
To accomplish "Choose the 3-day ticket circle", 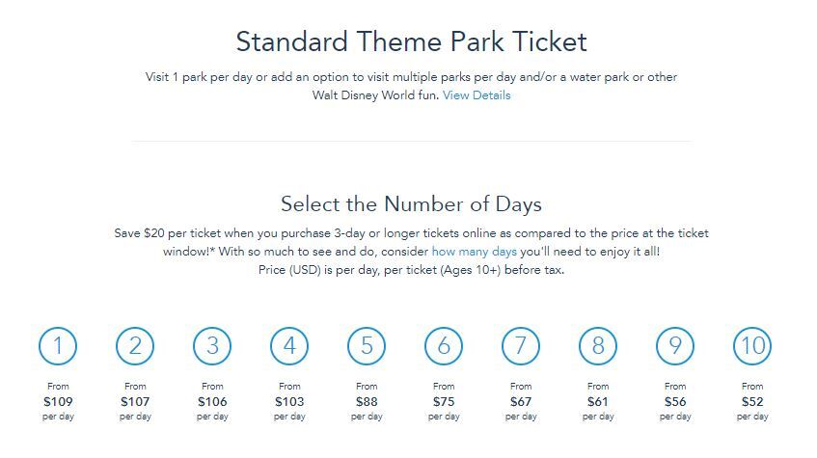I will click(212, 346).
